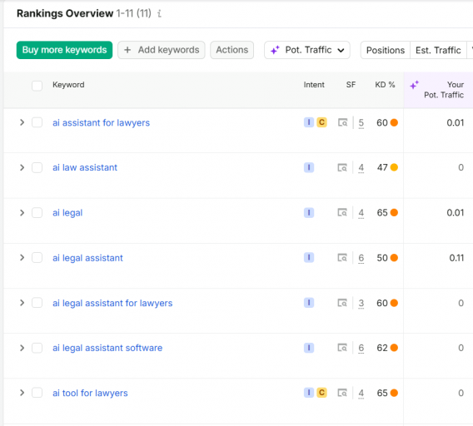Screen dimensions: 473x426
Task: Click KD value 62 for ai legal assistant software
Action: pos(382,348)
